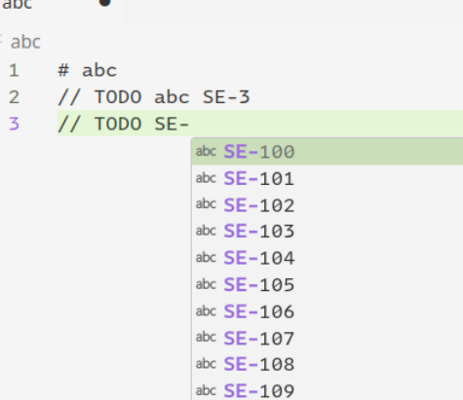Pick the SE-102 completion entry
The width and height of the screenshot is (463, 400).
click(328, 205)
